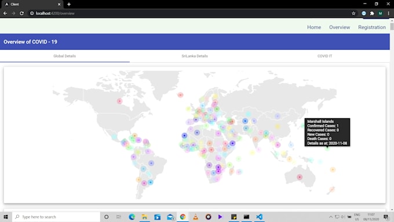Click the Canada case marker on map

[119, 101]
